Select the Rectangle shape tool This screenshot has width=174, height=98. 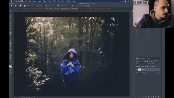[11, 55]
